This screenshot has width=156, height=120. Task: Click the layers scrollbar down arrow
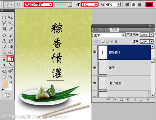[153, 95]
